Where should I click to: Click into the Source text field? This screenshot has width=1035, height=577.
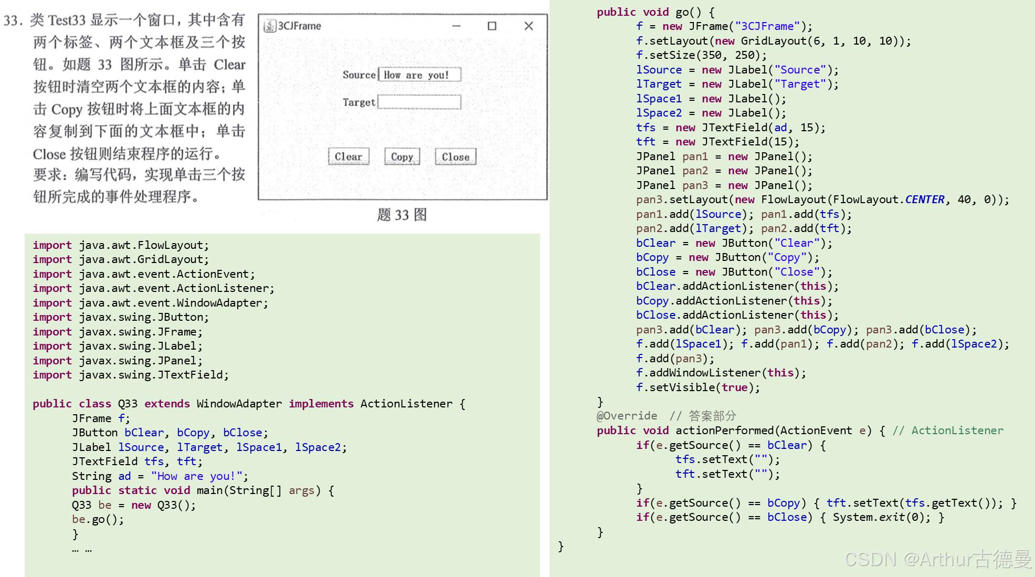pyautogui.click(x=419, y=75)
